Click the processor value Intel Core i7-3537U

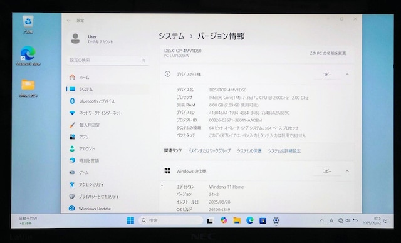(259, 98)
